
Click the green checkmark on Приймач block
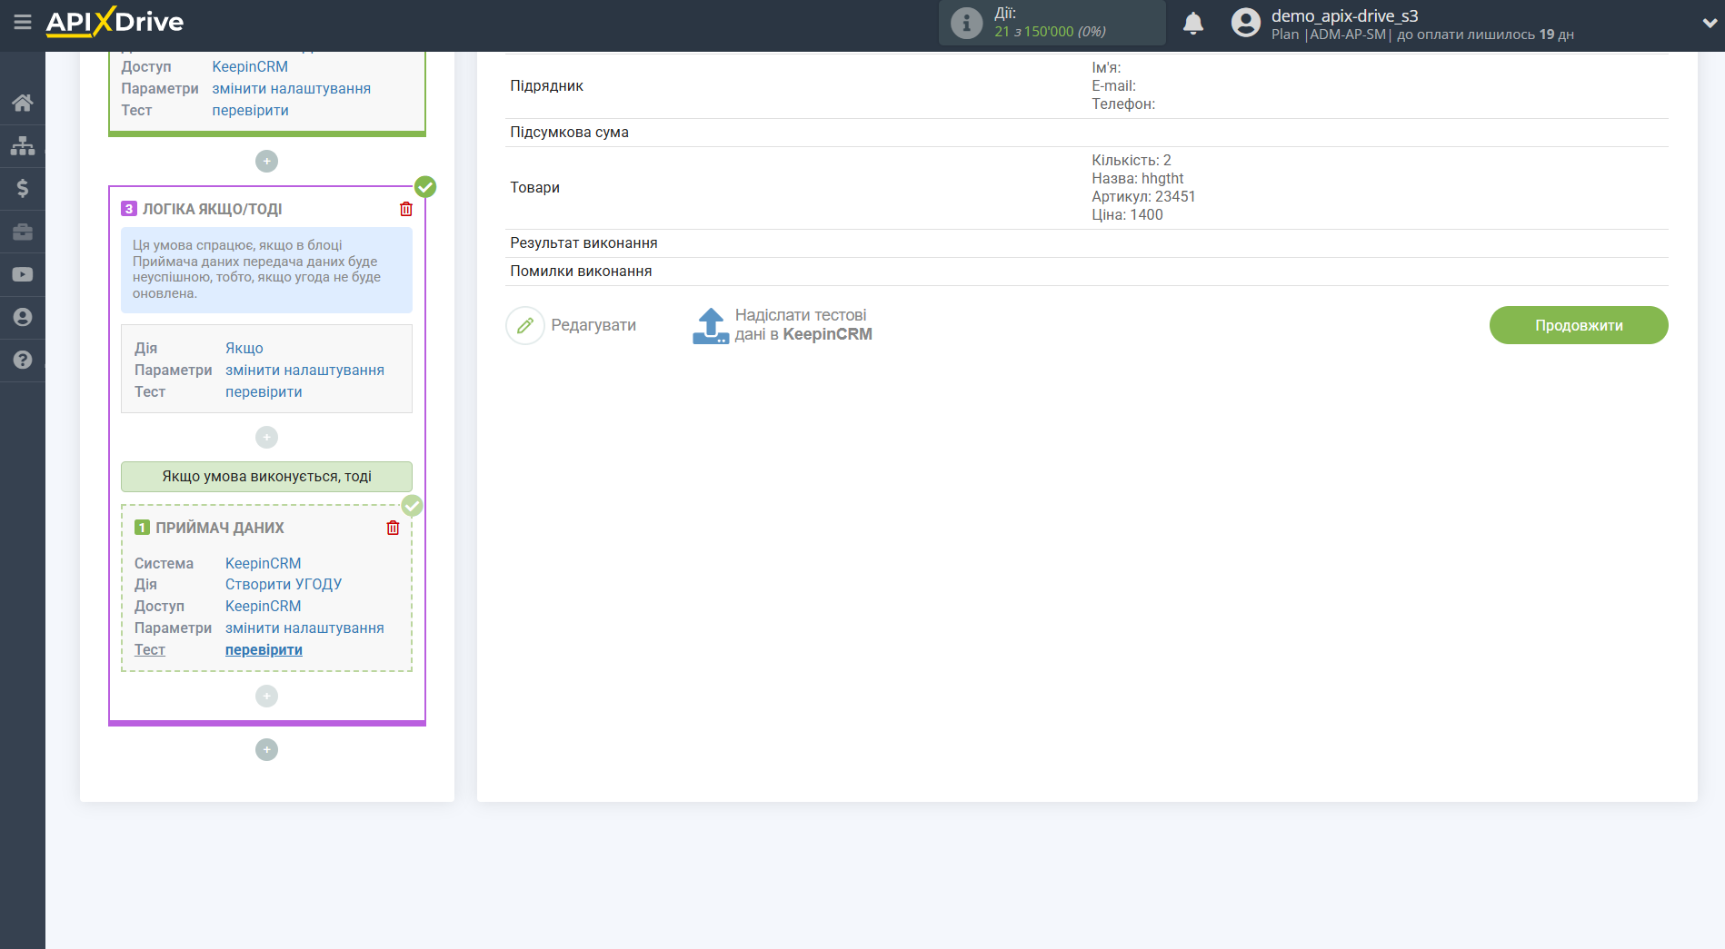[412, 506]
